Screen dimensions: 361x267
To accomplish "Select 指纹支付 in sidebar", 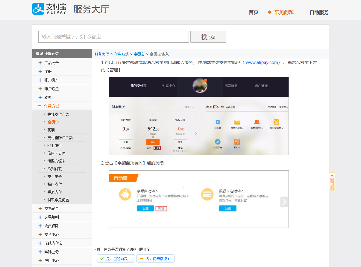I will click(54, 184).
